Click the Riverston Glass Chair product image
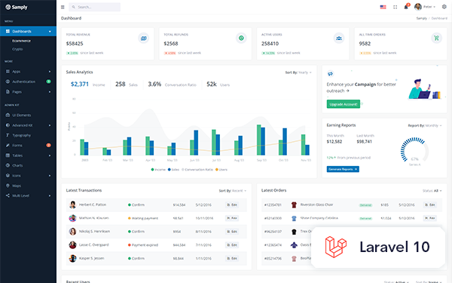Screen dimensions: 452x283 coord(294,205)
